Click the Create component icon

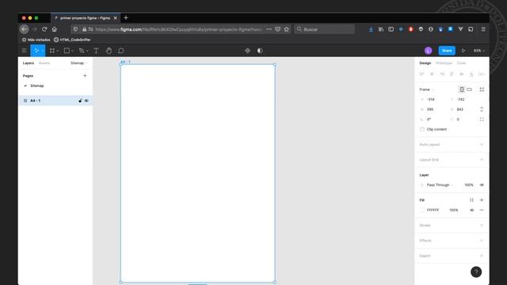click(247, 51)
